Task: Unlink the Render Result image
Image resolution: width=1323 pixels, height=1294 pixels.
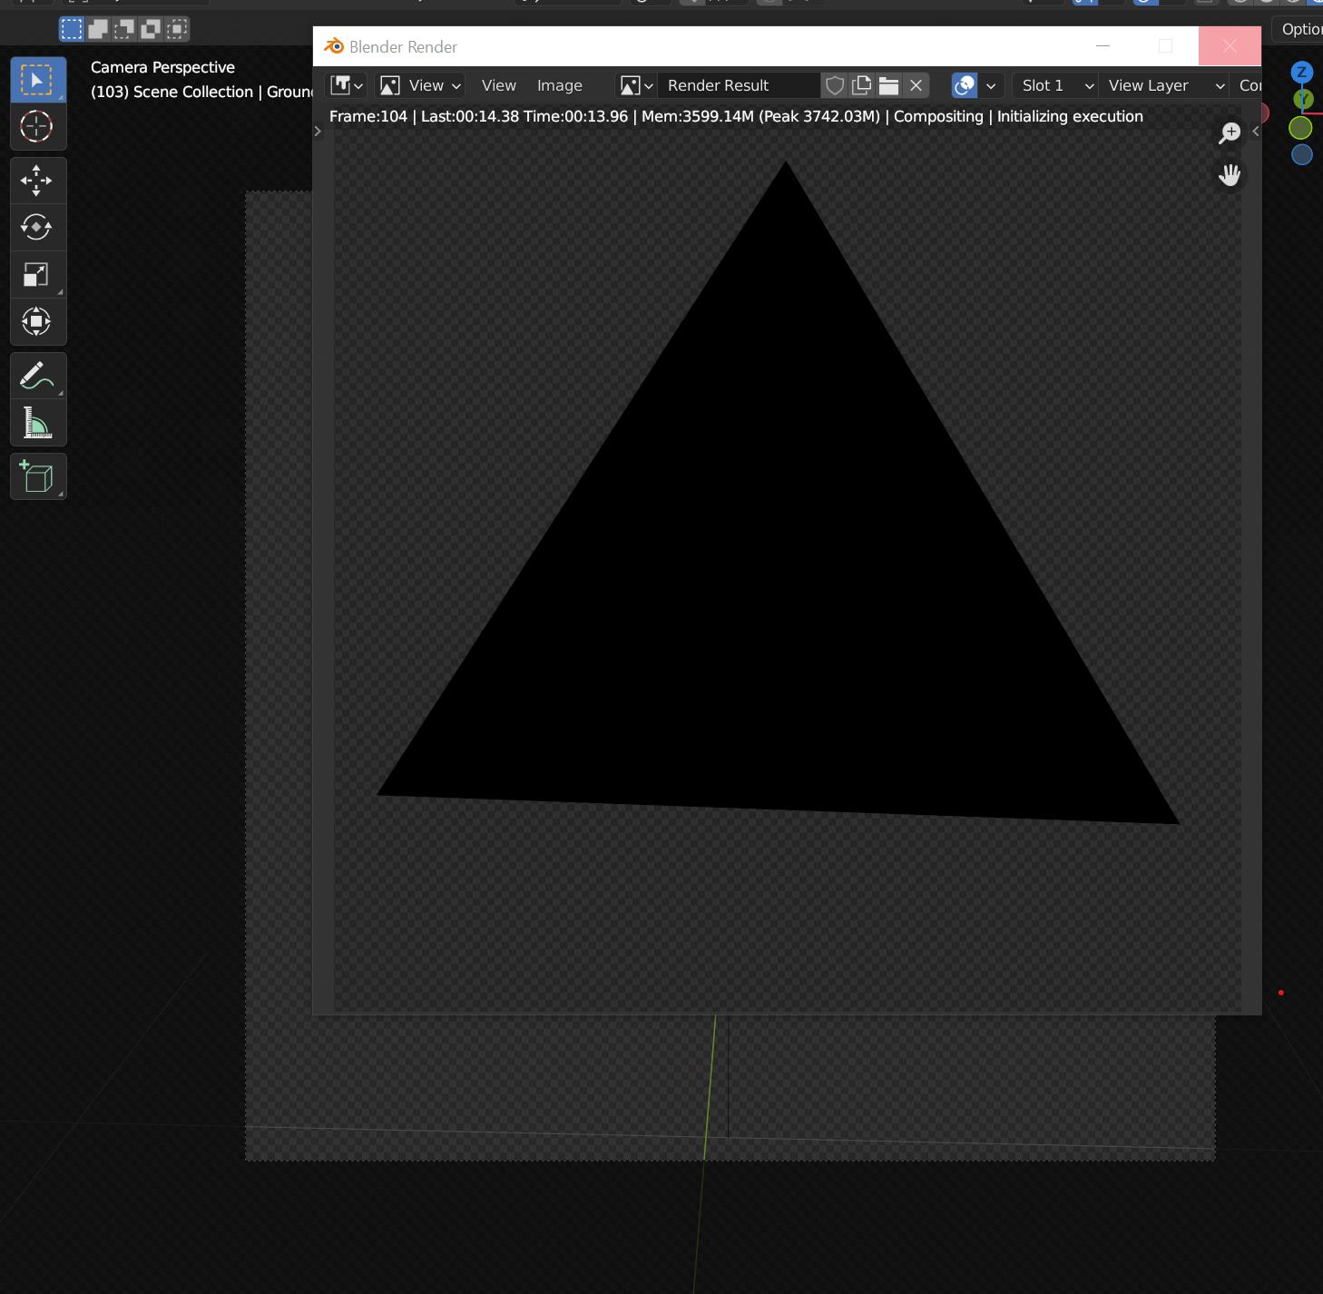Action: click(916, 85)
